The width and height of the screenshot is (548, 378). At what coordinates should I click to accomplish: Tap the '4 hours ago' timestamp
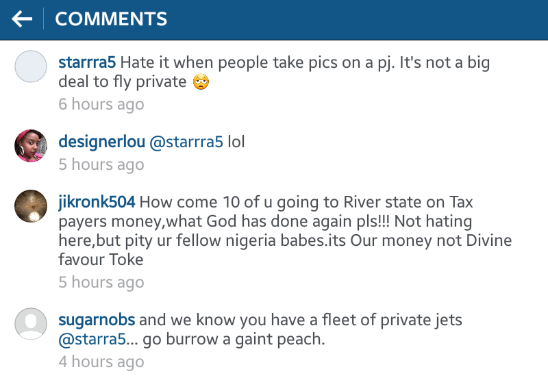[101, 362]
